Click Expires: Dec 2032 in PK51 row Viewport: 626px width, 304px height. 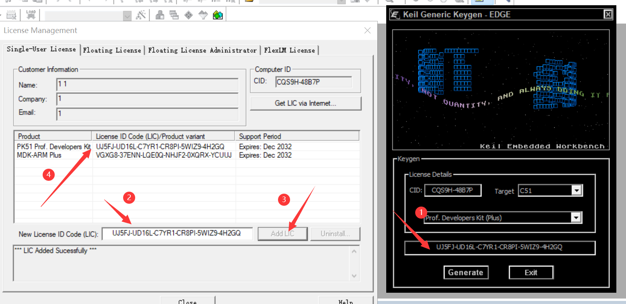265,147
